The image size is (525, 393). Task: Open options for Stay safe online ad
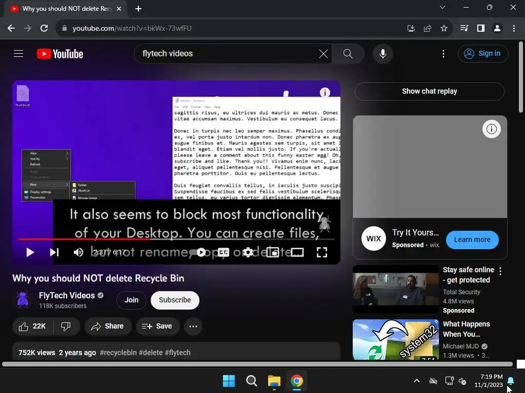(500, 271)
